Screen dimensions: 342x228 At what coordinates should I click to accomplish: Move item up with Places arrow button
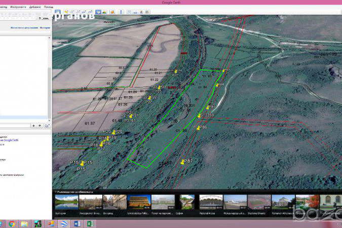click(33, 126)
